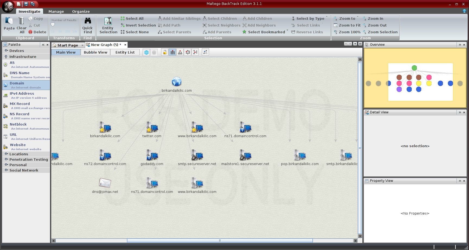469x250 pixels.
Task: Open the Zoom to dropdown
Action: pyautogui.click(x=346, y=18)
